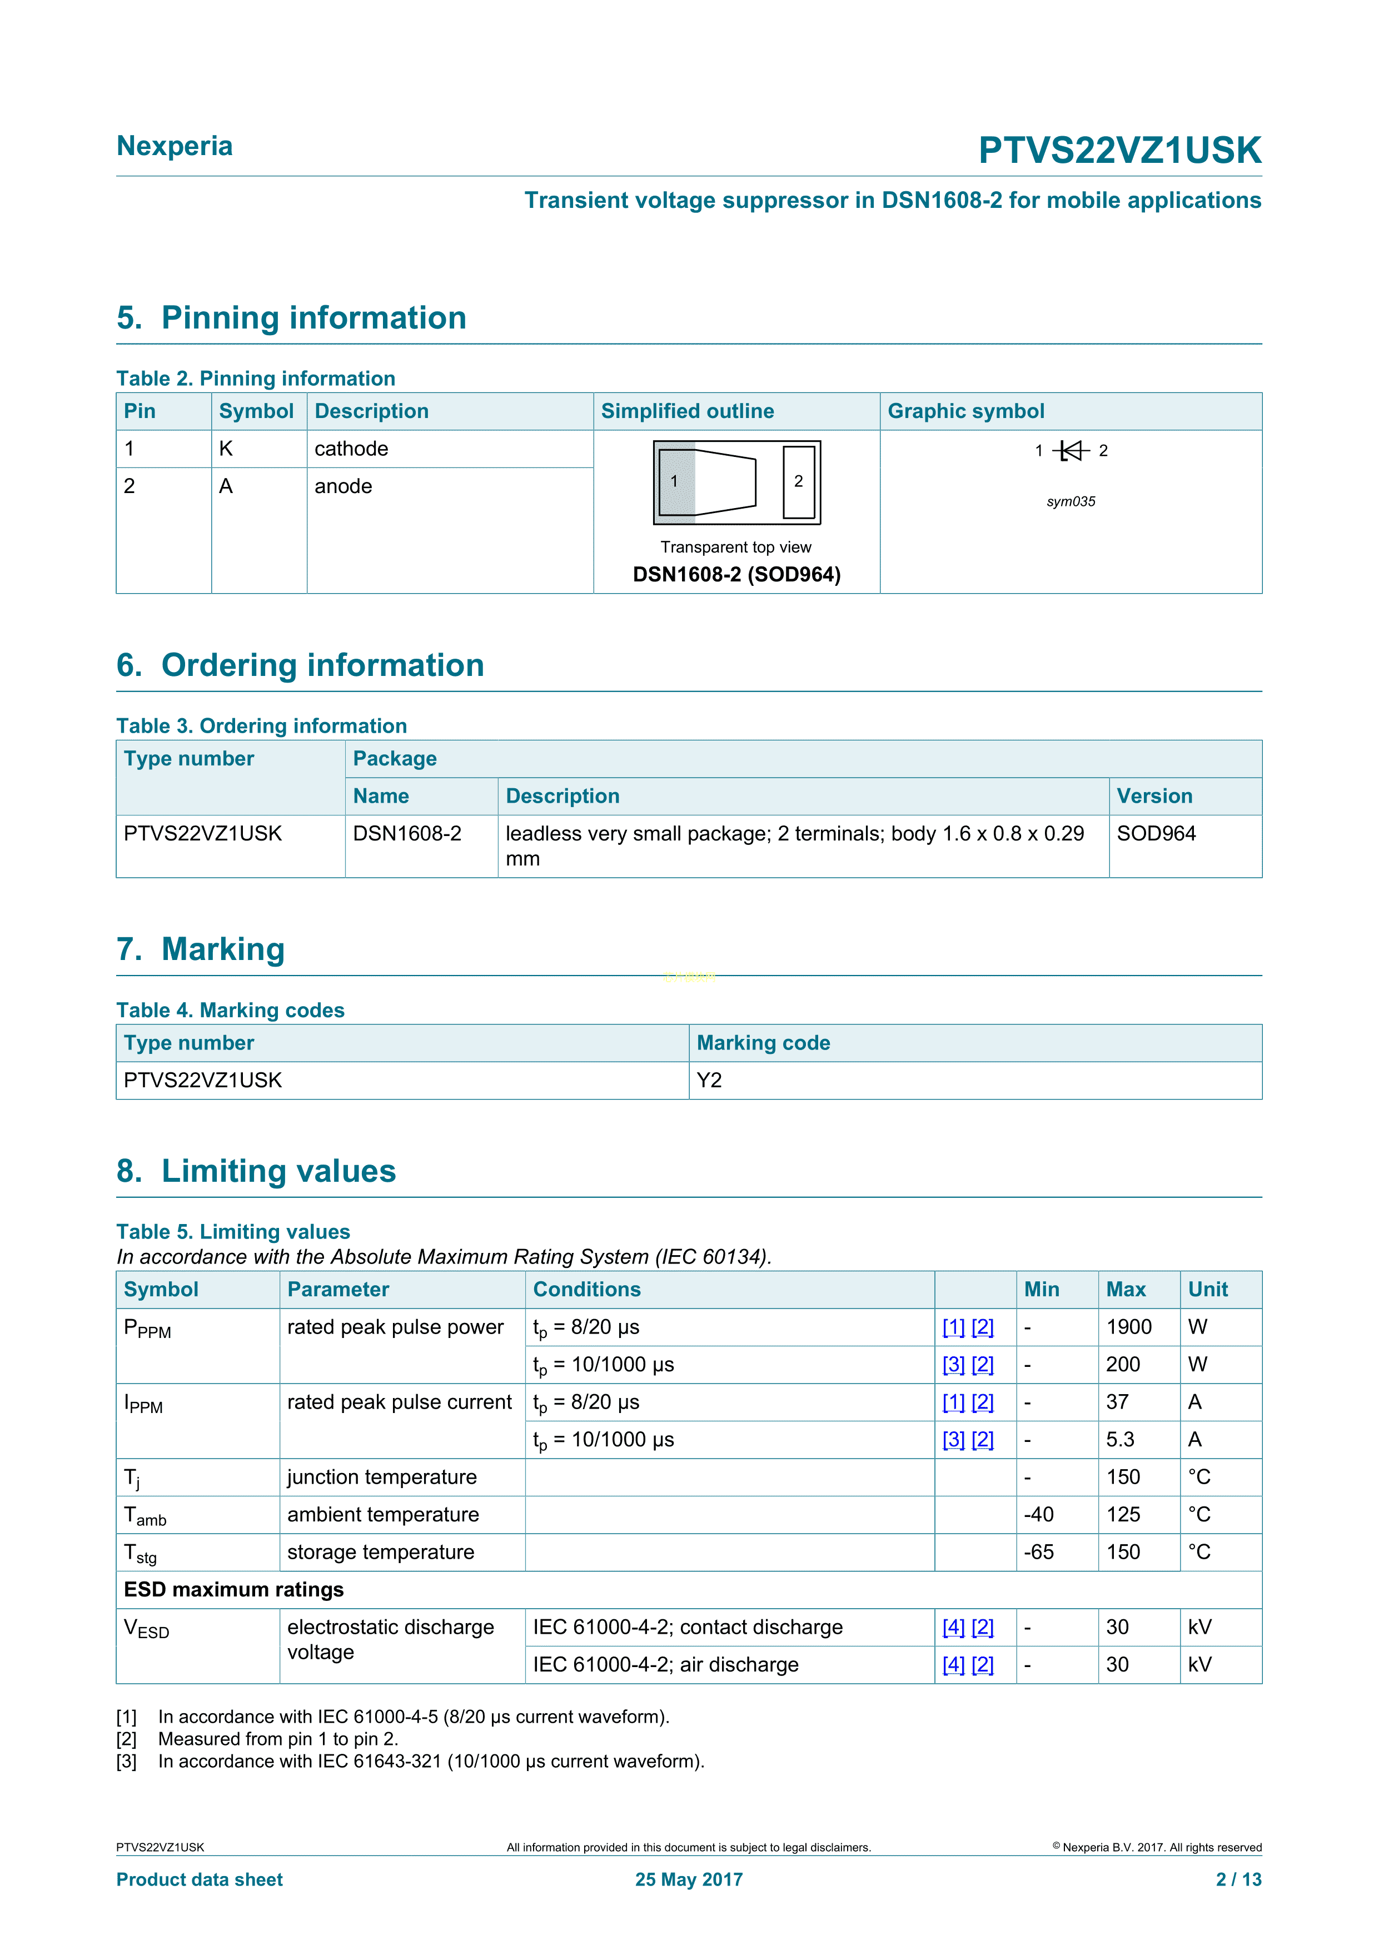Click the '8. Limiting values' heading

coord(256,1171)
